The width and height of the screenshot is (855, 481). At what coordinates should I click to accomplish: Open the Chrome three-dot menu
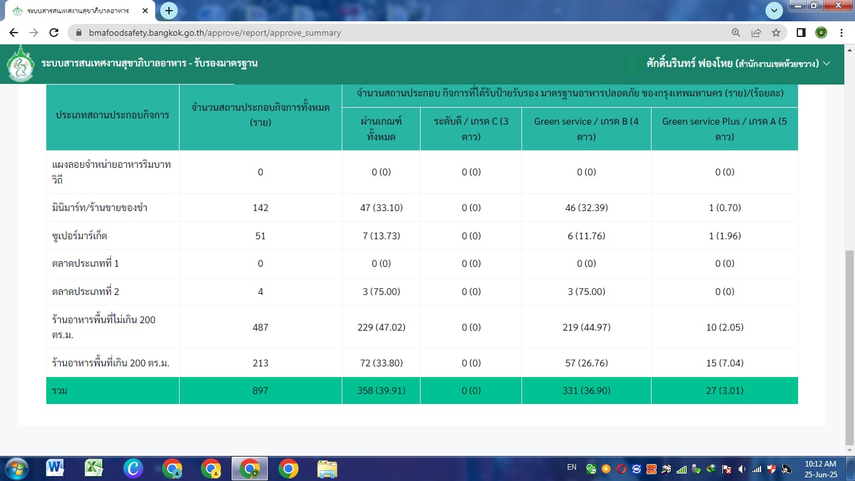pos(841,33)
